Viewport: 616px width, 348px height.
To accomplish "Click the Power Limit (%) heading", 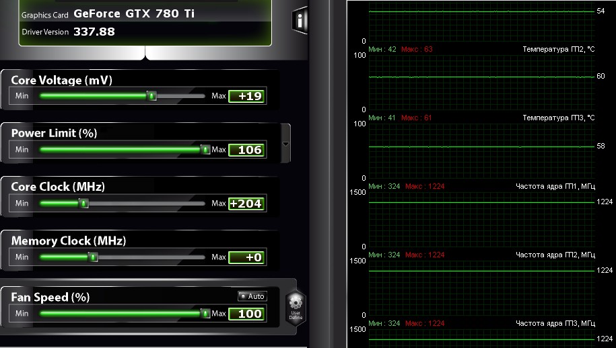I will [55, 133].
